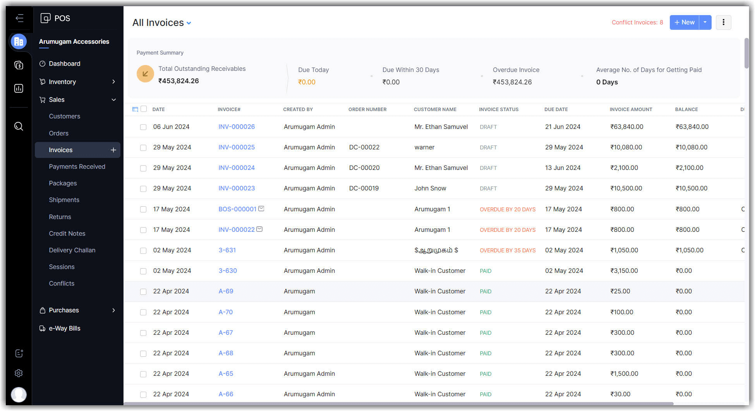Image resolution: width=755 pixels, height=411 pixels.
Task: Open the three-dot more options menu
Action: 723,22
